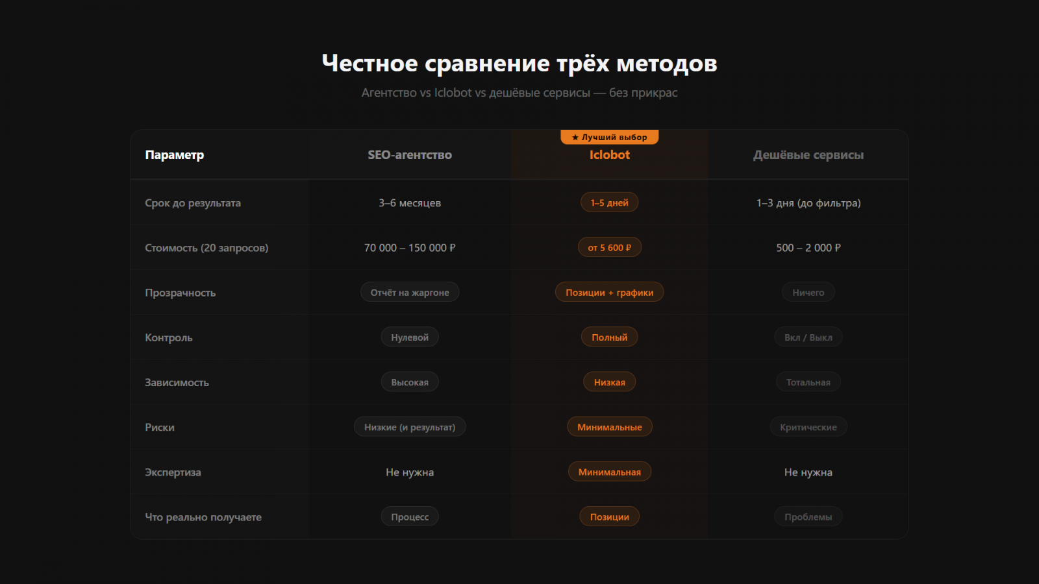Viewport: 1039px width, 584px height.
Task: Select the "Ничего" pill
Action: (x=808, y=292)
